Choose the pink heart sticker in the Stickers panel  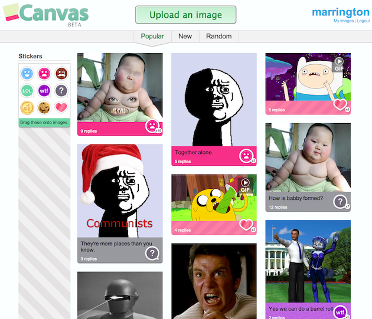coord(61,107)
